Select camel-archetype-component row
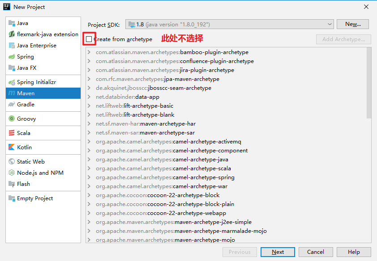Image resolution: width=377 pixels, height=261 pixels. [x=226, y=151]
